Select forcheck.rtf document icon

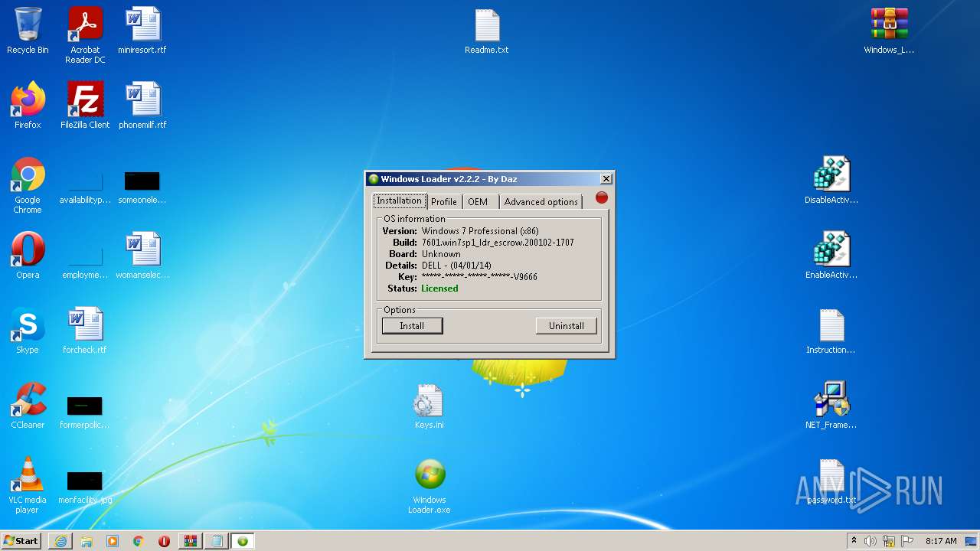[85, 331]
